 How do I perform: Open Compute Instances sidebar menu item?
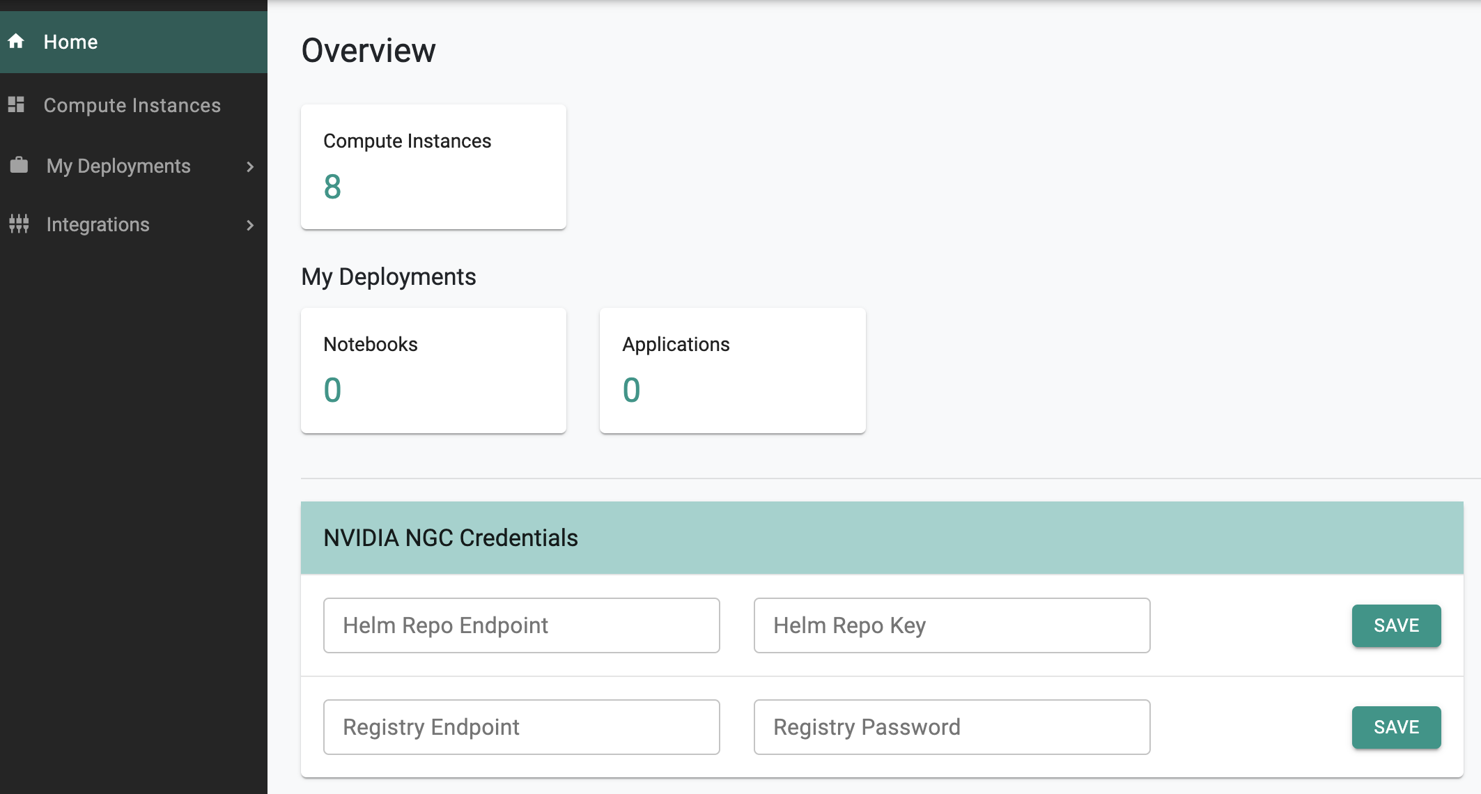pyautogui.click(x=134, y=105)
